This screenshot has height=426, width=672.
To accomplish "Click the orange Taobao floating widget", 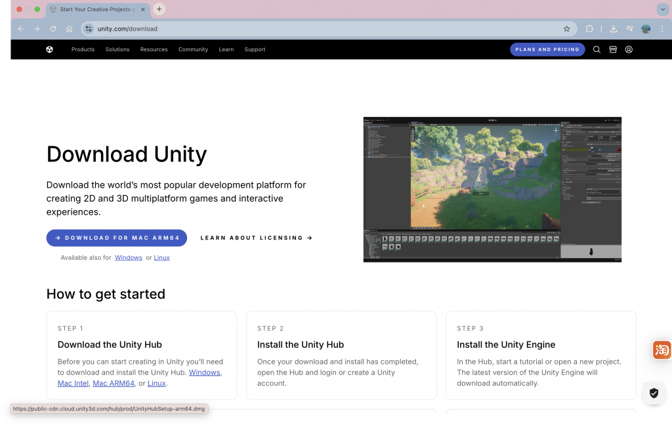I will (661, 350).
